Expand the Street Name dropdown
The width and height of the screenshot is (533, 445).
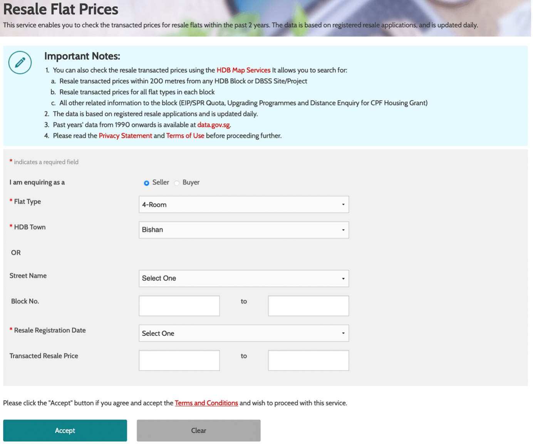pos(244,279)
